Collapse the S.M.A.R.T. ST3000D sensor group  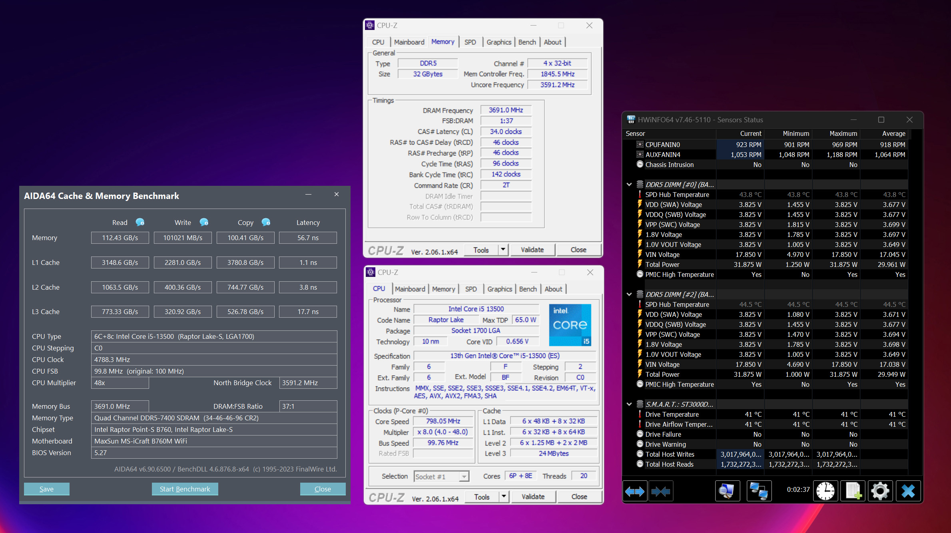coord(629,404)
